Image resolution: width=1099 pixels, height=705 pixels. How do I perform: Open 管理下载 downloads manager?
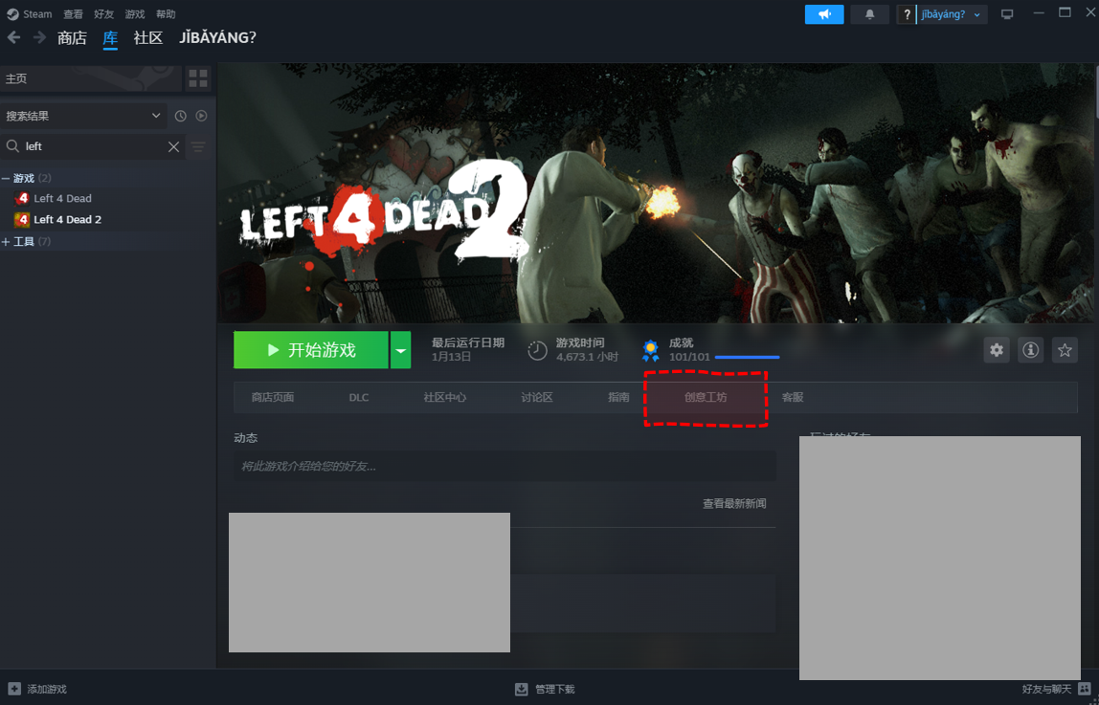(555, 690)
